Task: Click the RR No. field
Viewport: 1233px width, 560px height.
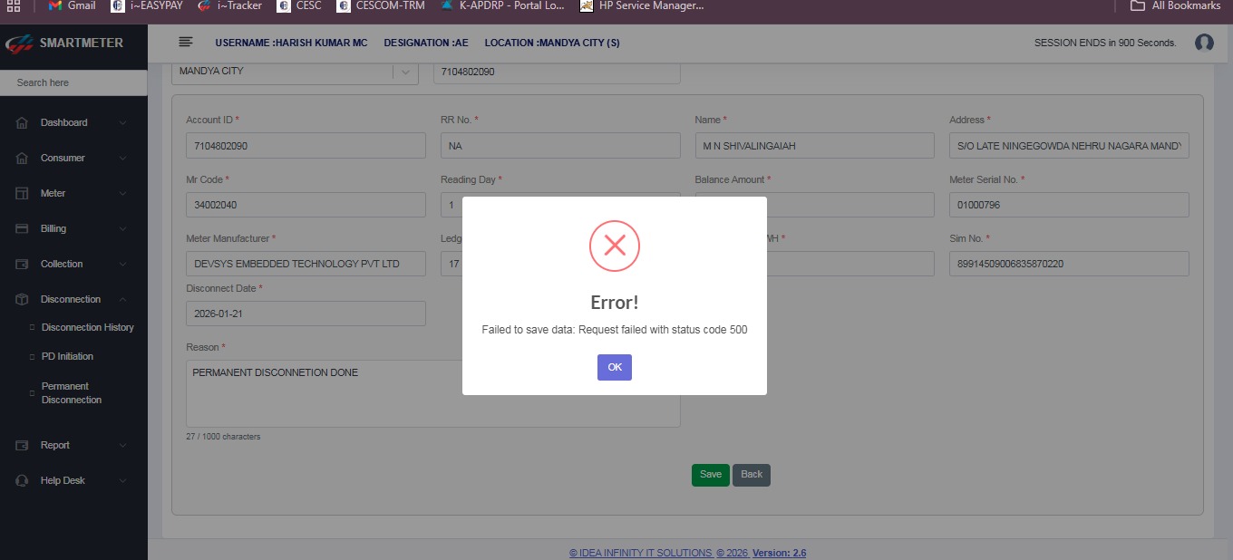Action: 560,145
